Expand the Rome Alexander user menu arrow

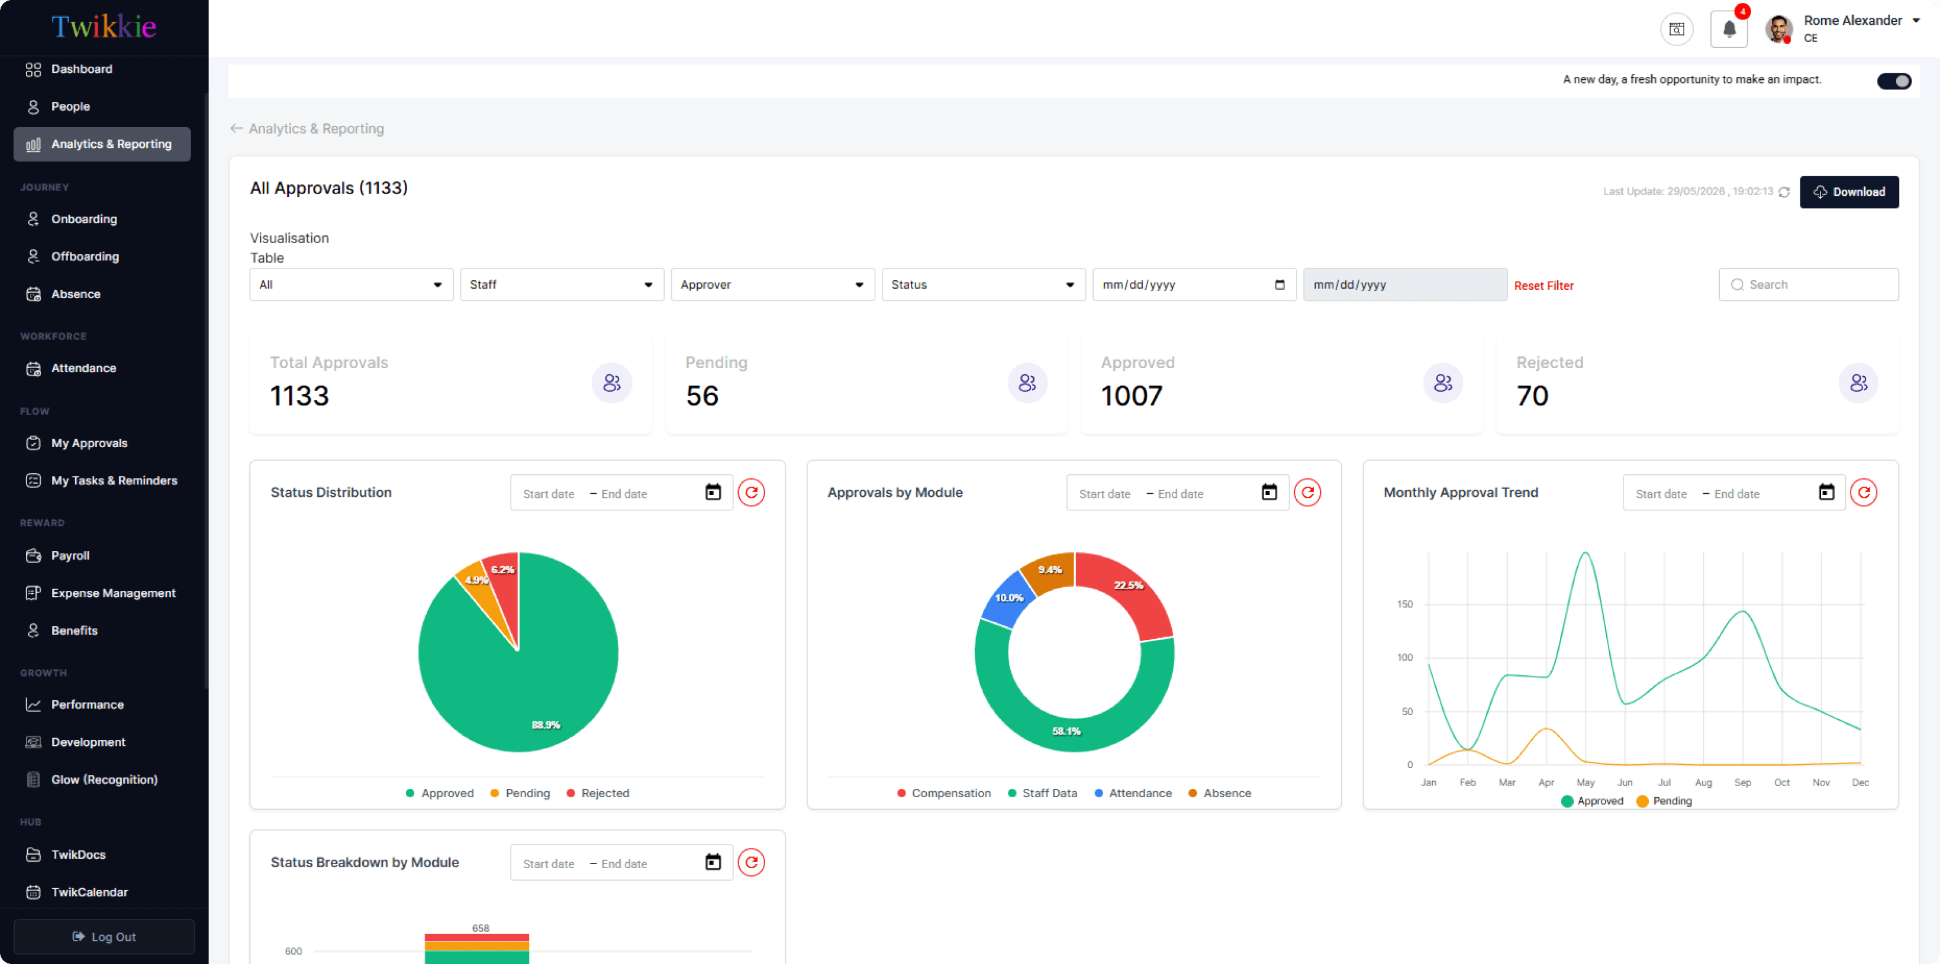1916,20
